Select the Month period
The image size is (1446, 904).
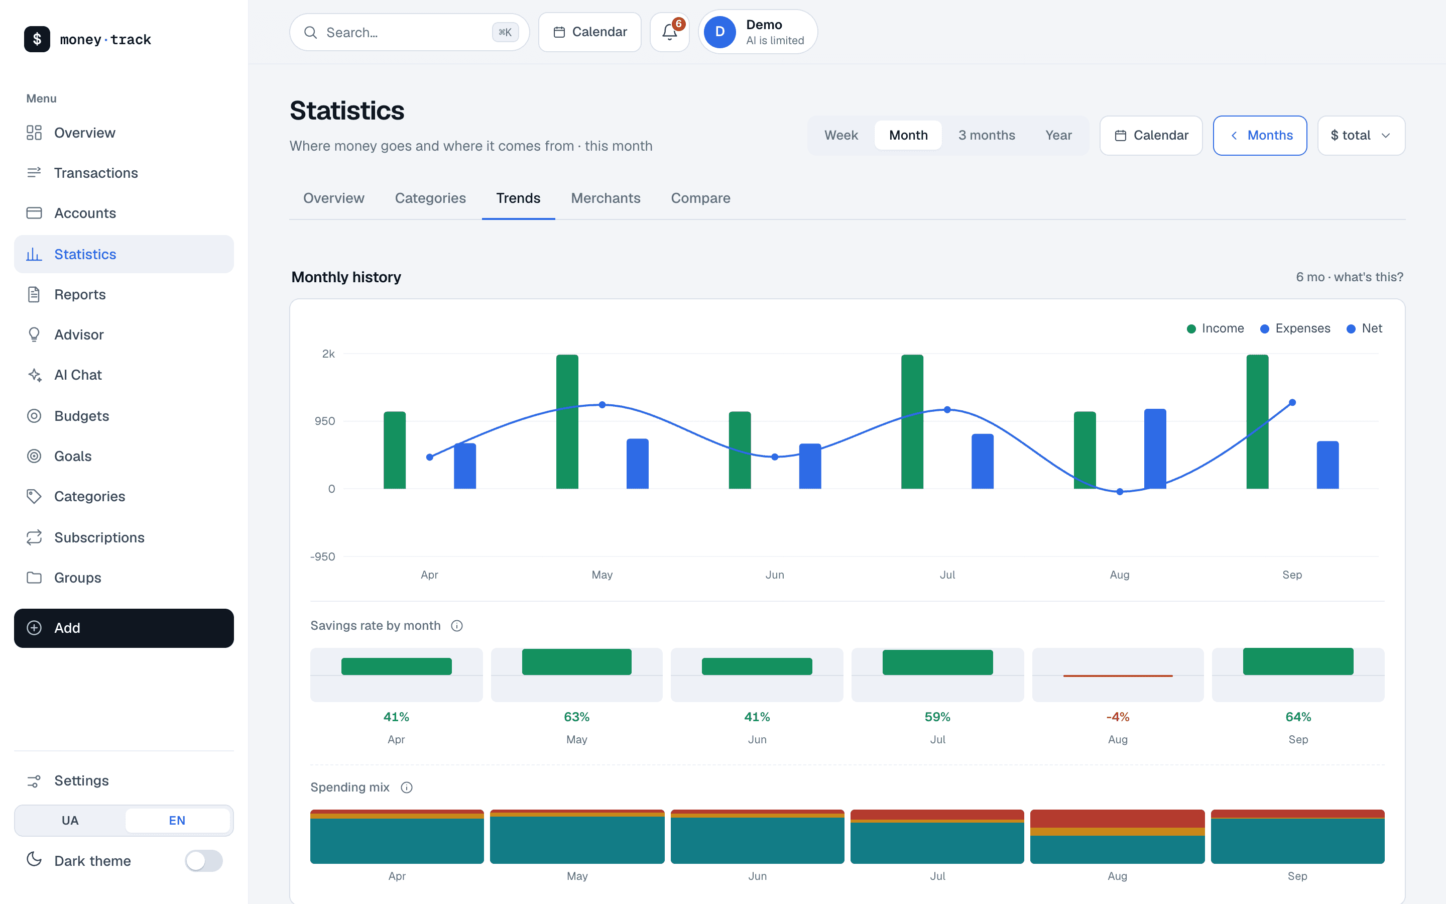pos(908,135)
